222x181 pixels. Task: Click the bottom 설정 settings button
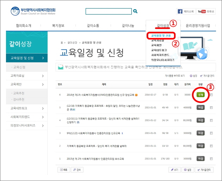[187, 170]
